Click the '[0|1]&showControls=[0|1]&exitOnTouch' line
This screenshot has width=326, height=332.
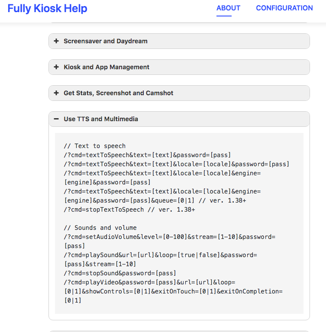(173, 292)
